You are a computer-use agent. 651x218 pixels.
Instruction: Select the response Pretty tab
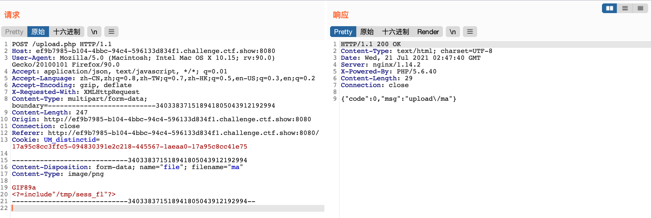pyautogui.click(x=343, y=32)
